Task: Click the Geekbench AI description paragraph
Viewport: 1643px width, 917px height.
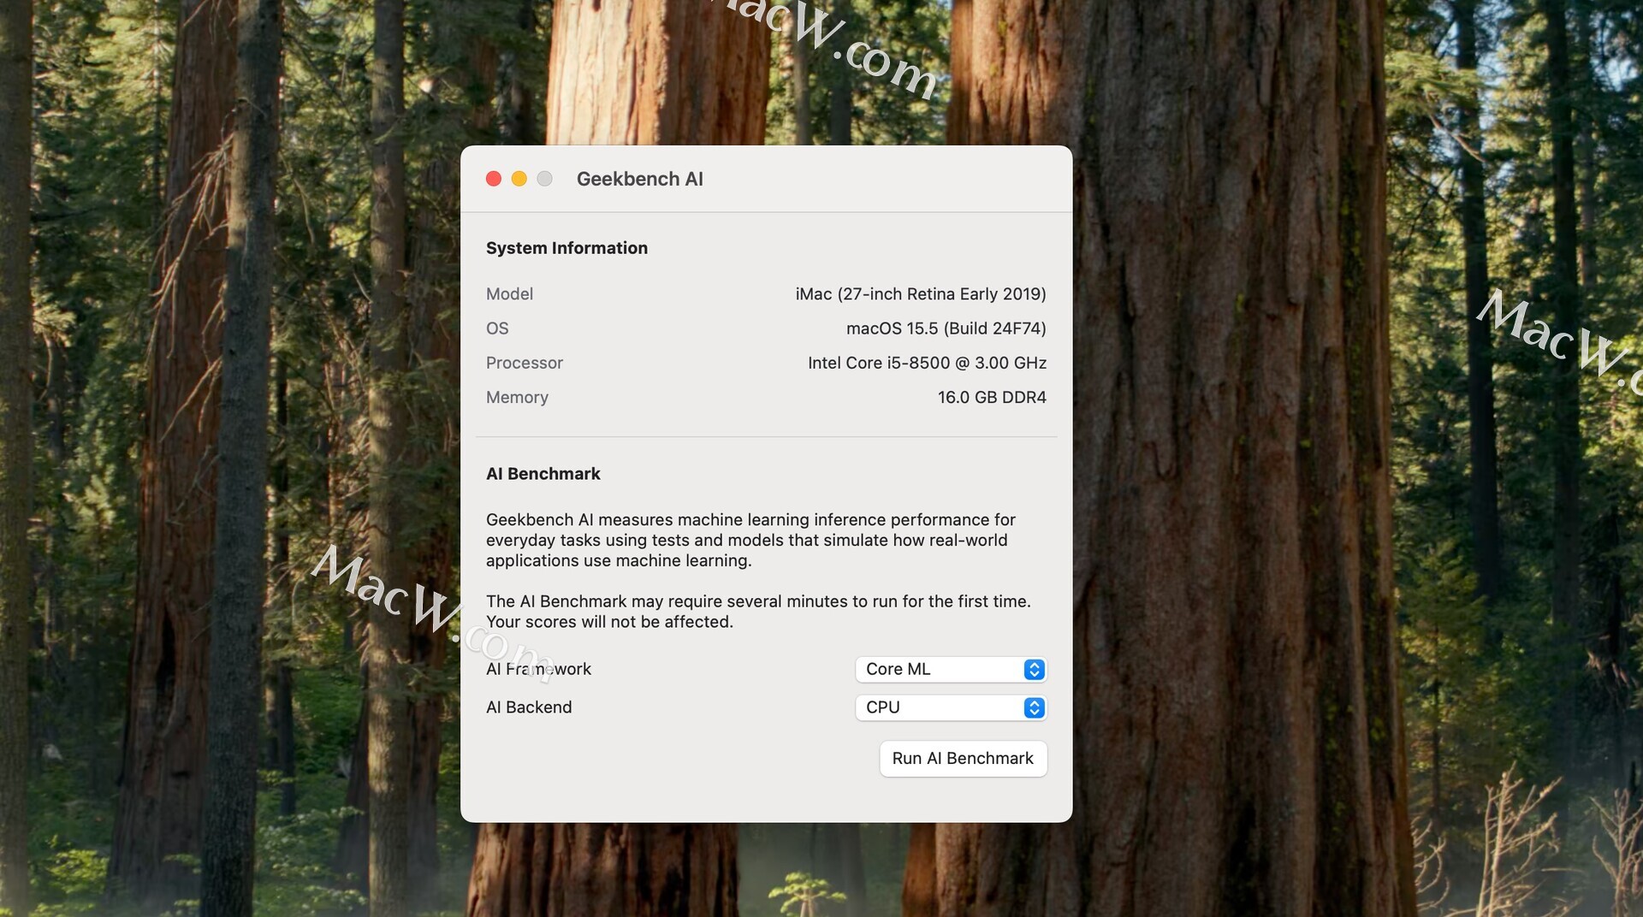Action: (x=750, y=540)
